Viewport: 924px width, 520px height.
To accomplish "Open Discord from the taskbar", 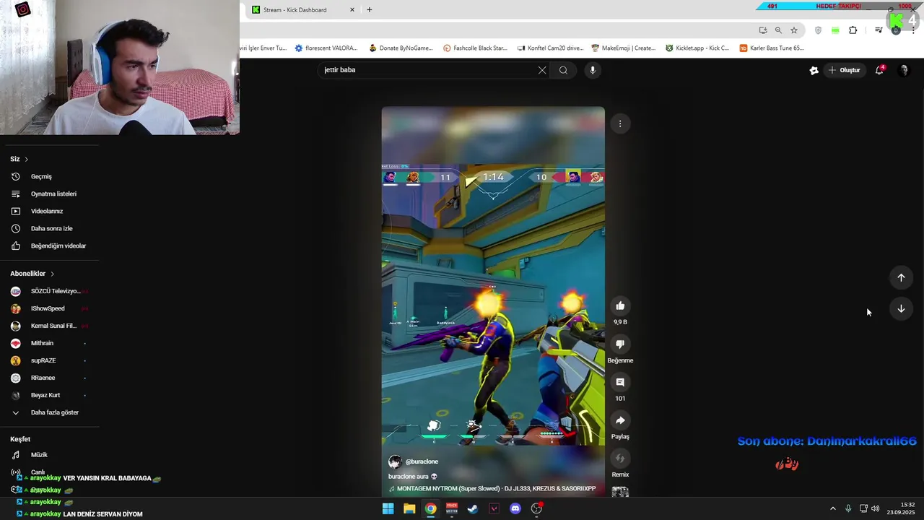I will 515,508.
